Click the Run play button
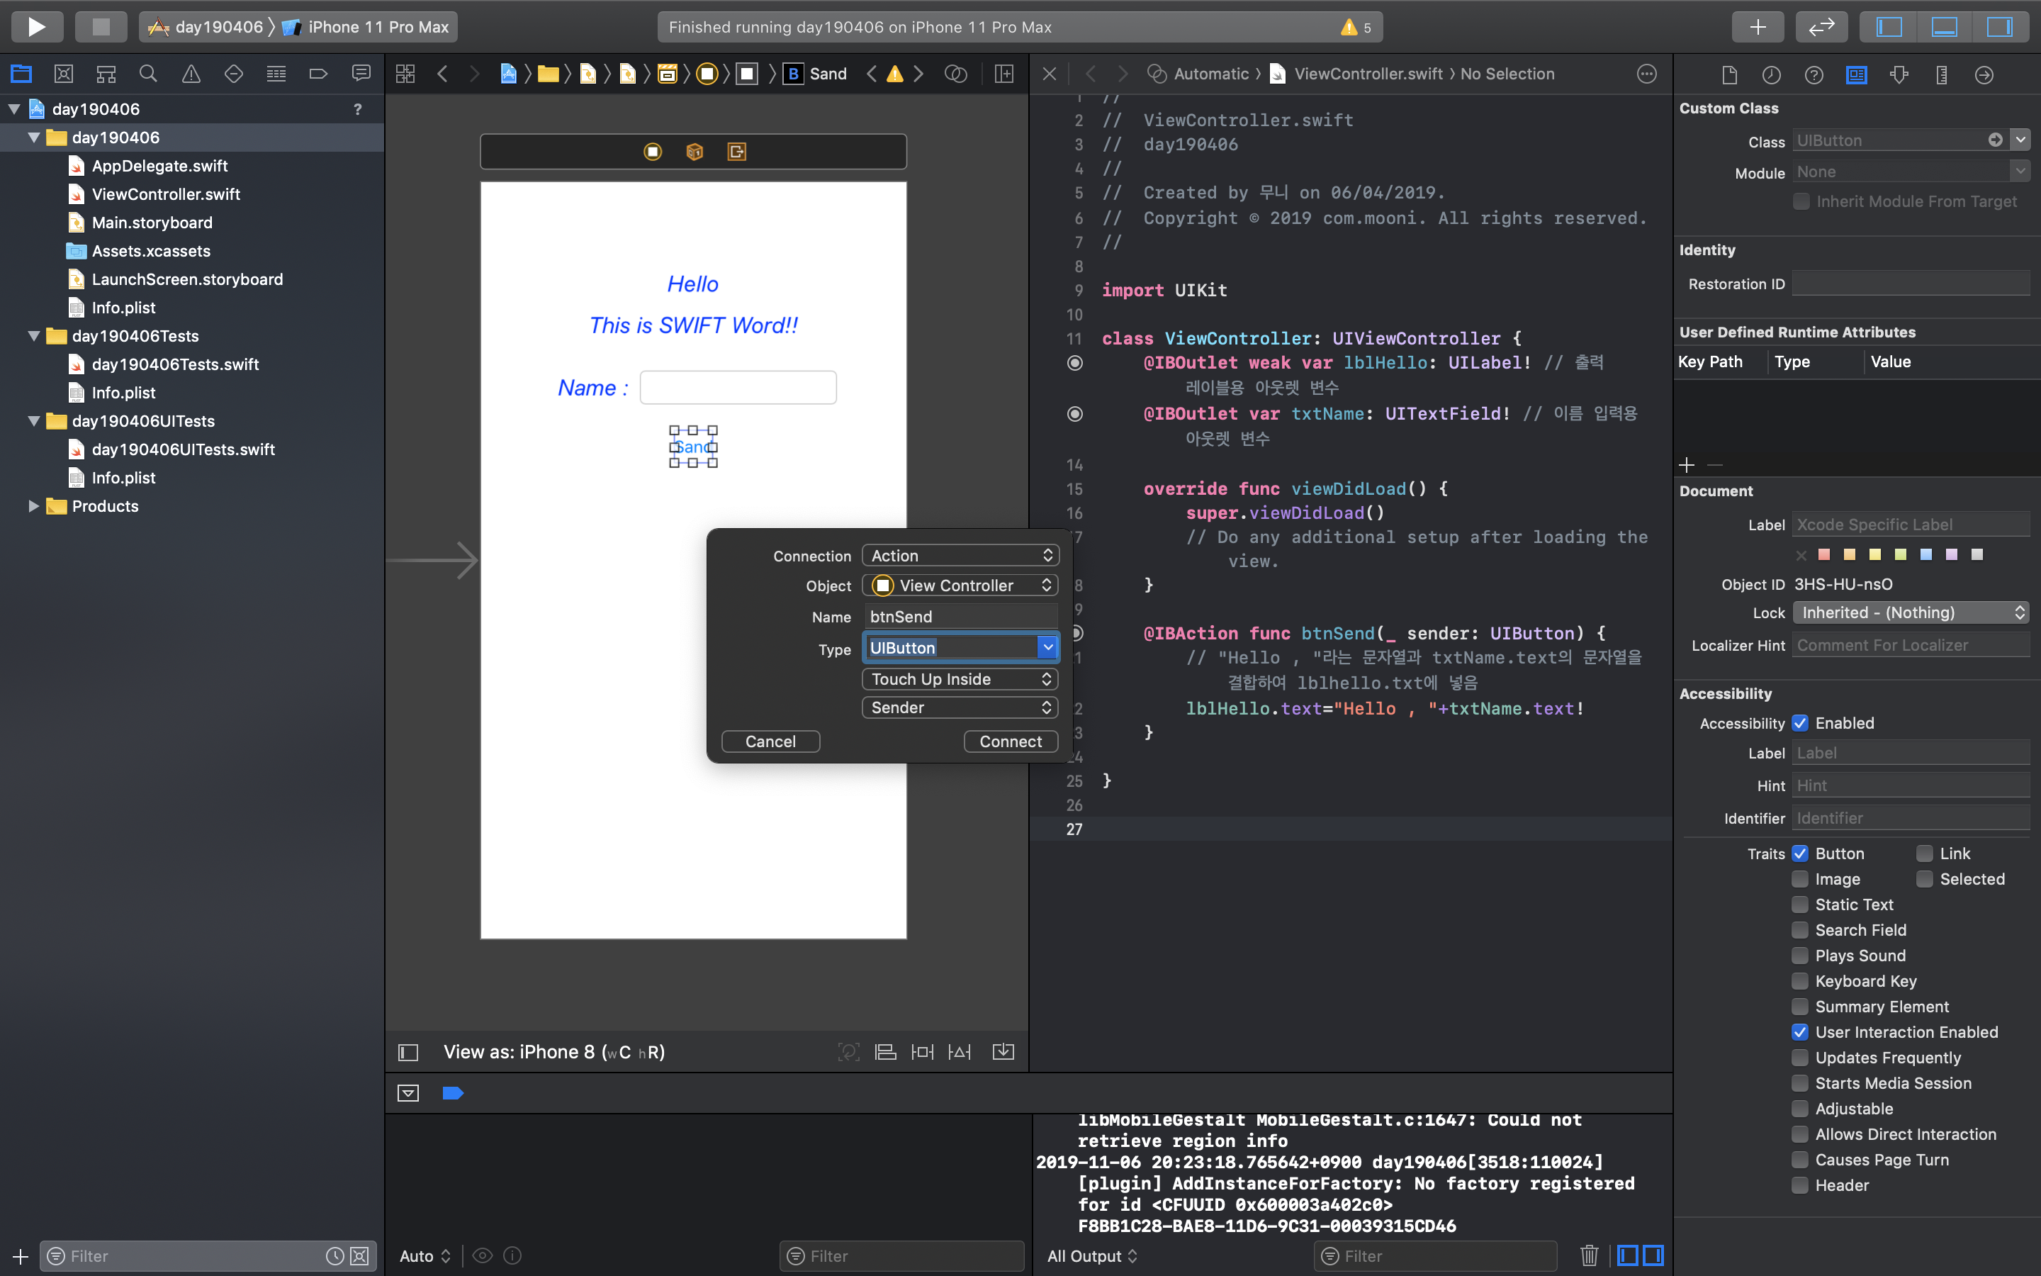 [36, 27]
